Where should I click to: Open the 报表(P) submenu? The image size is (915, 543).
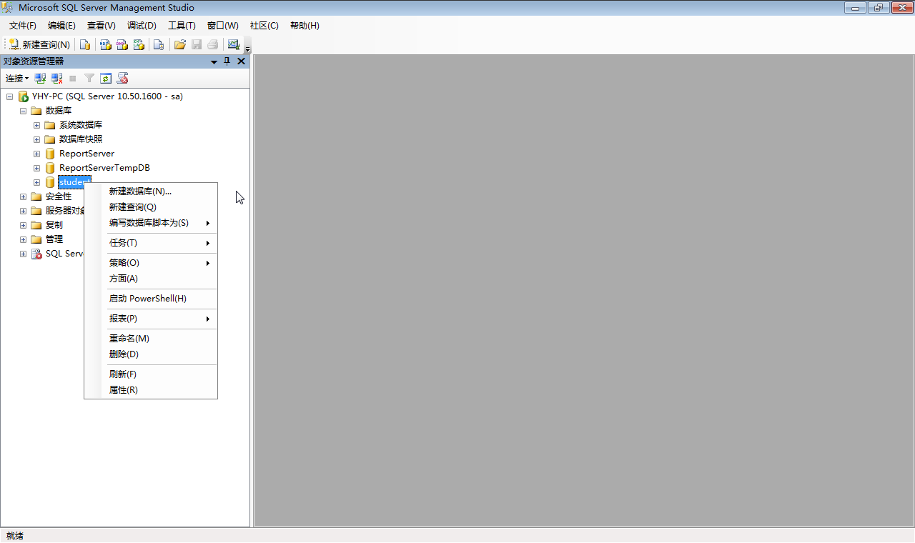151,319
